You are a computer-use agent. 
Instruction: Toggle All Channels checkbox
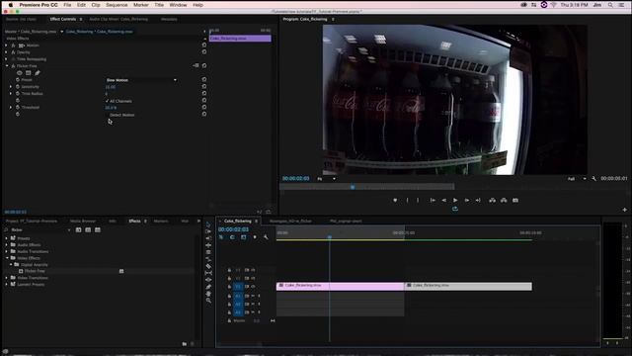[x=107, y=101]
